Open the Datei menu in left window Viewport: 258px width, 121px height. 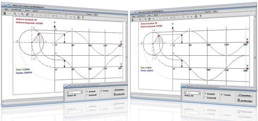tap(6, 9)
